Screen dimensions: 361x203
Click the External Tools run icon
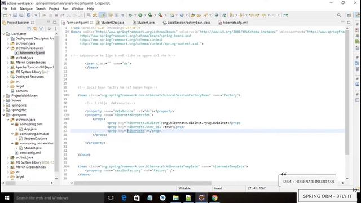coord(160,15)
